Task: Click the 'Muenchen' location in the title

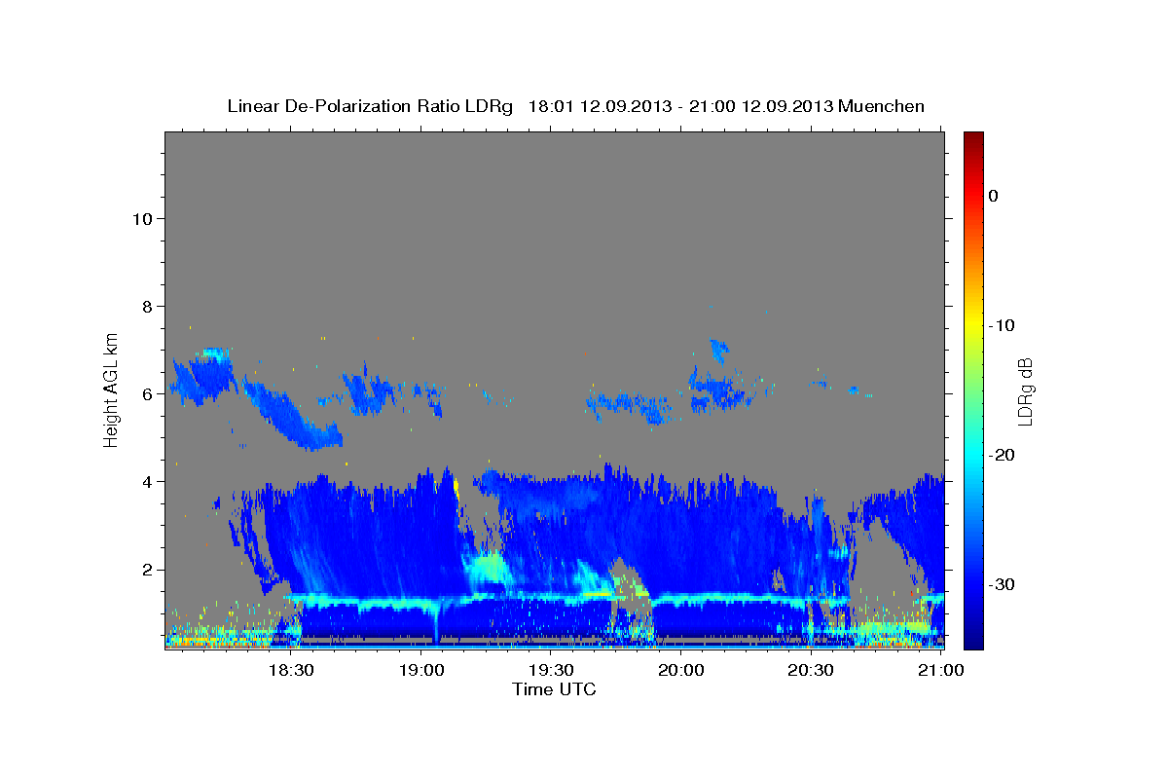Action: 883,106
